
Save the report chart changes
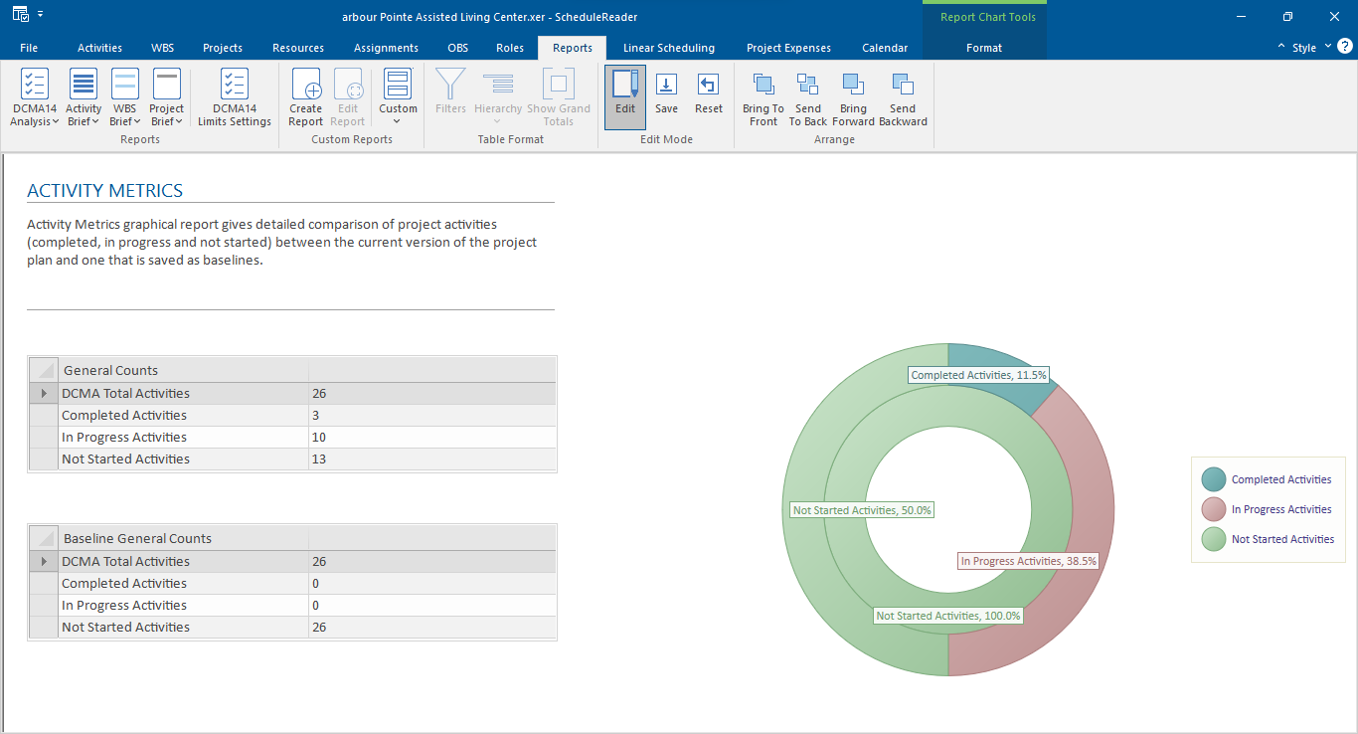pos(666,96)
